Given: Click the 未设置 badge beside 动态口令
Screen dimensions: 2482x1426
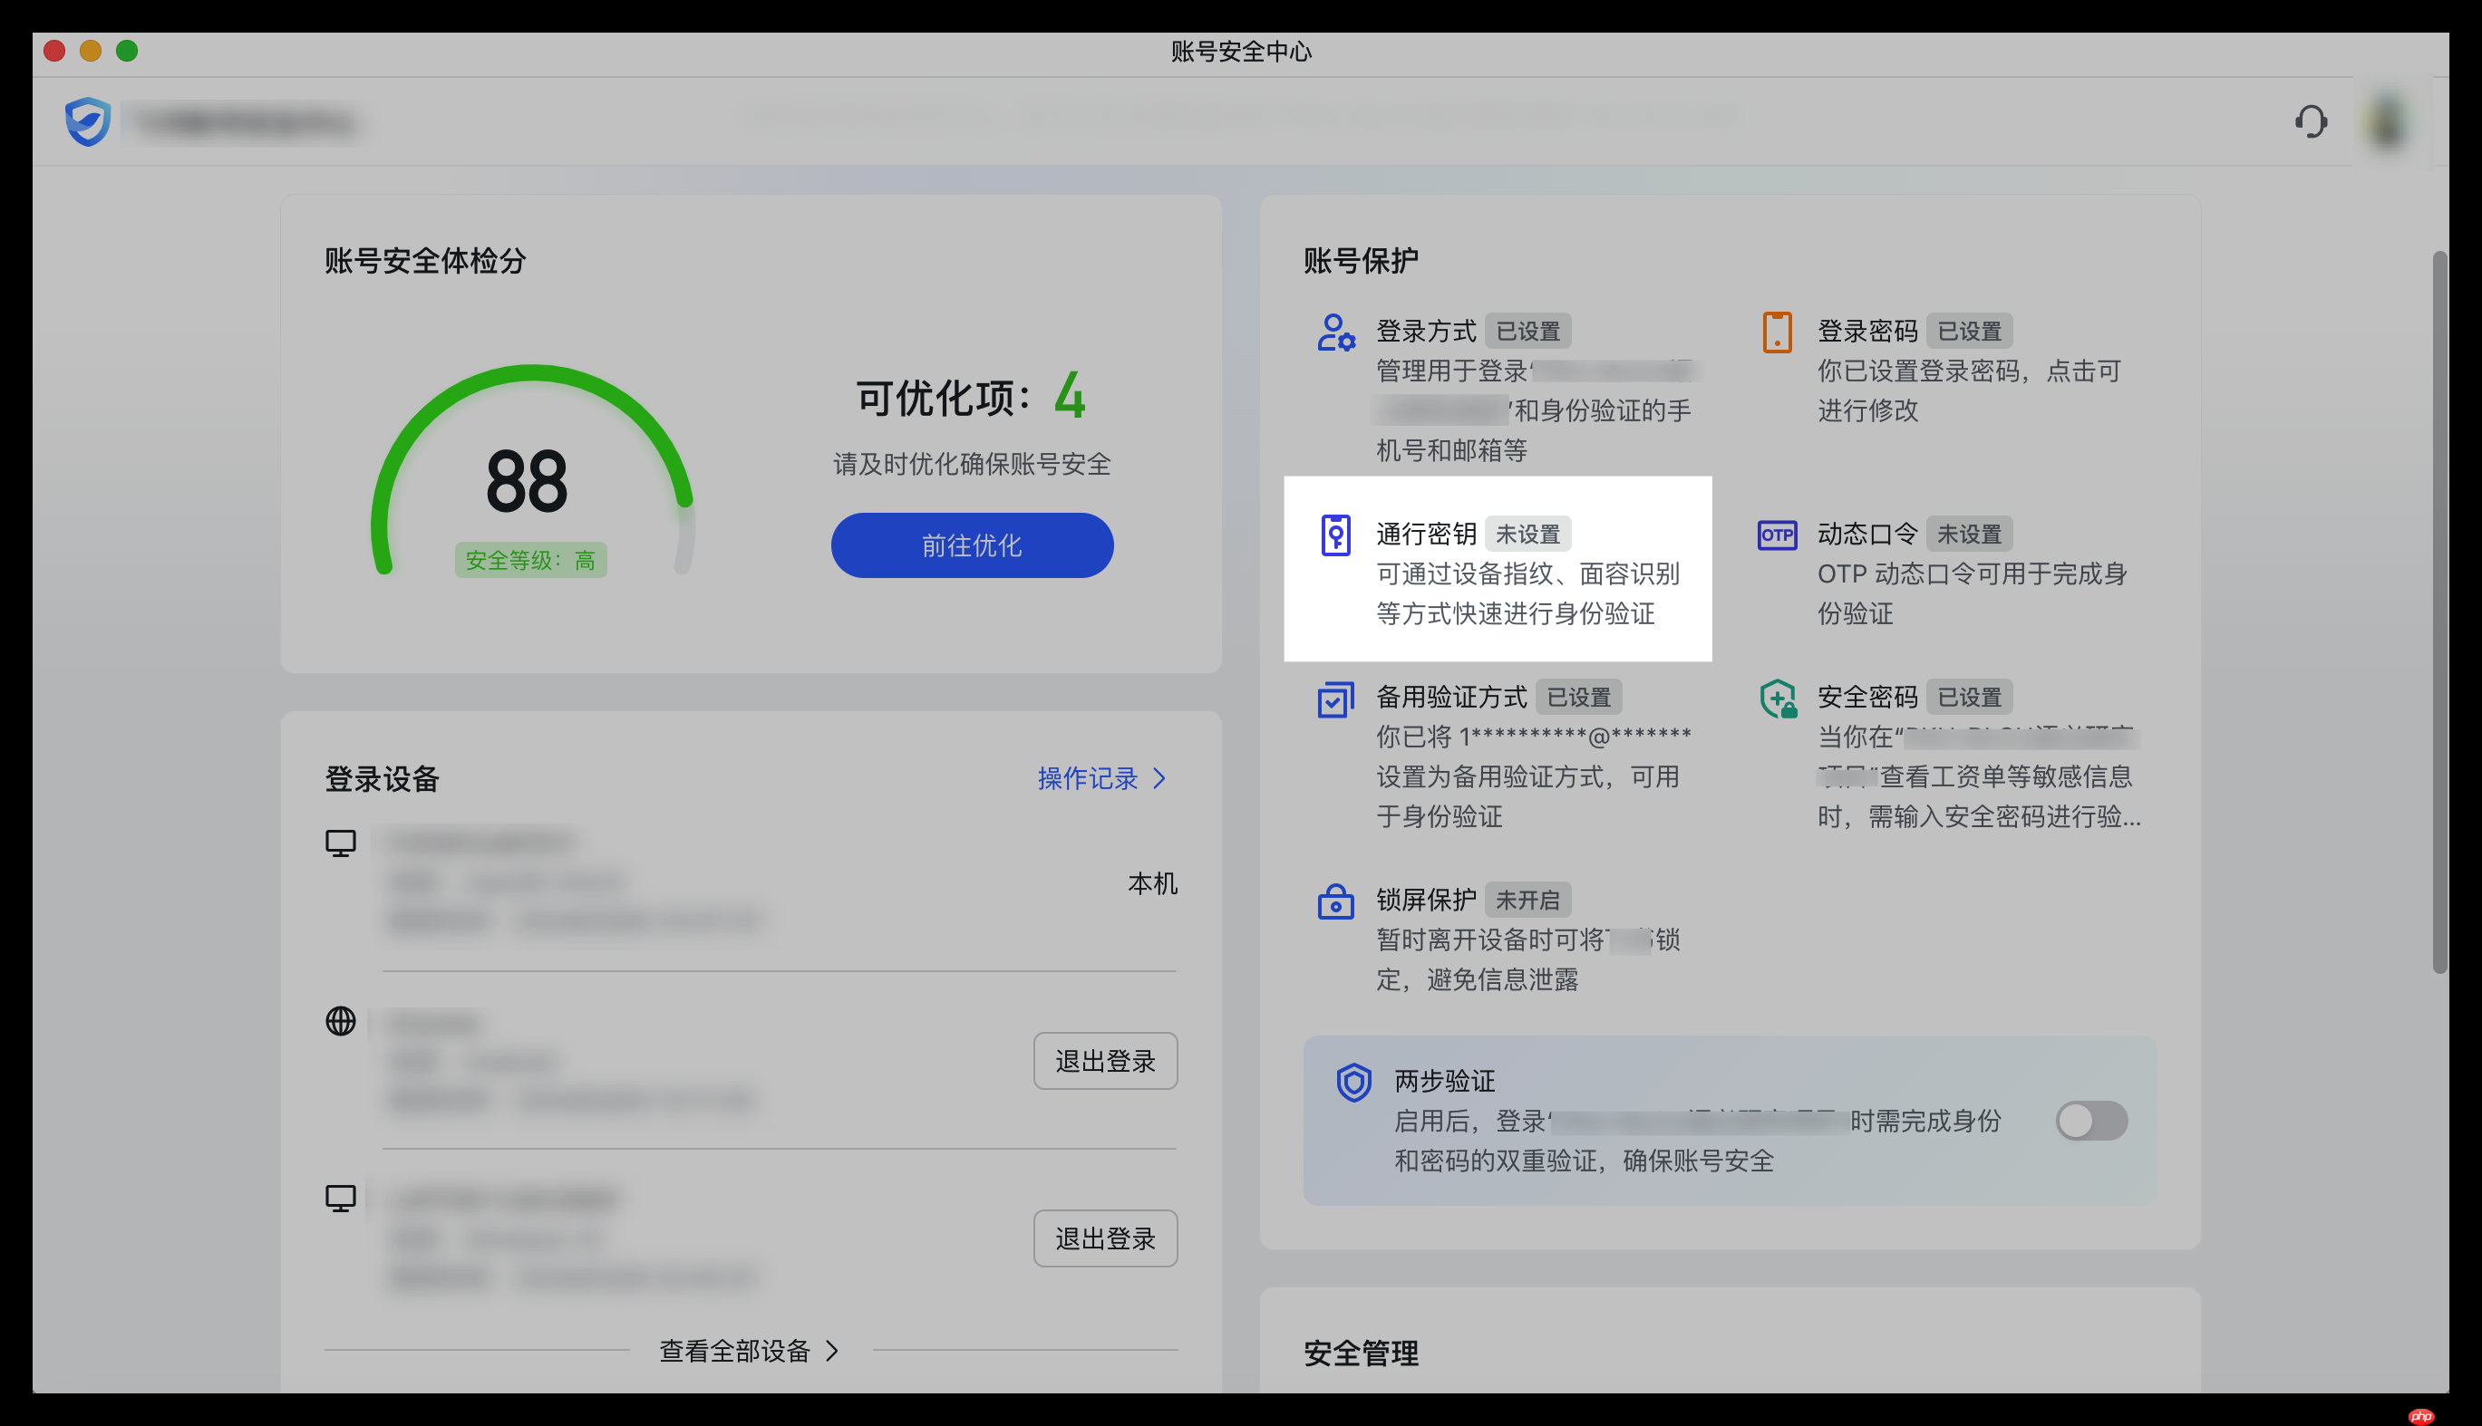Looking at the screenshot, I should [x=1970, y=534].
